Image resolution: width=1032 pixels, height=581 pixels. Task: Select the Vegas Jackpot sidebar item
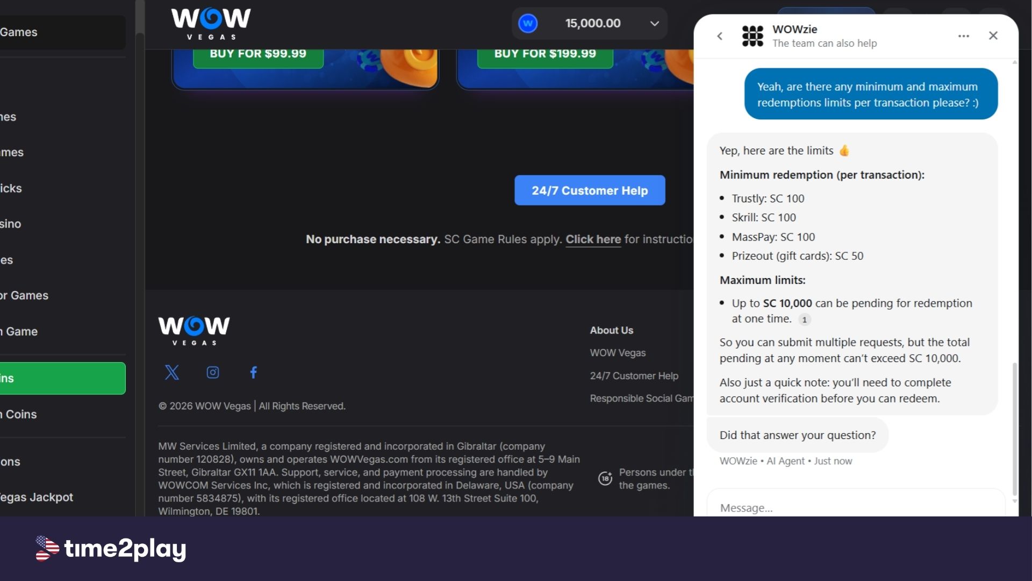(x=63, y=497)
